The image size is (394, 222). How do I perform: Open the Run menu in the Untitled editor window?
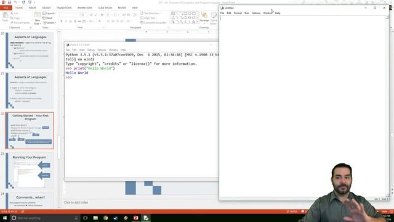pyautogui.click(x=246, y=13)
